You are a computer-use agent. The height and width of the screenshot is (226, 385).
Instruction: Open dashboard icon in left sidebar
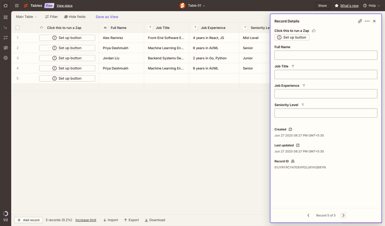pyautogui.click(x=5, y=17)
